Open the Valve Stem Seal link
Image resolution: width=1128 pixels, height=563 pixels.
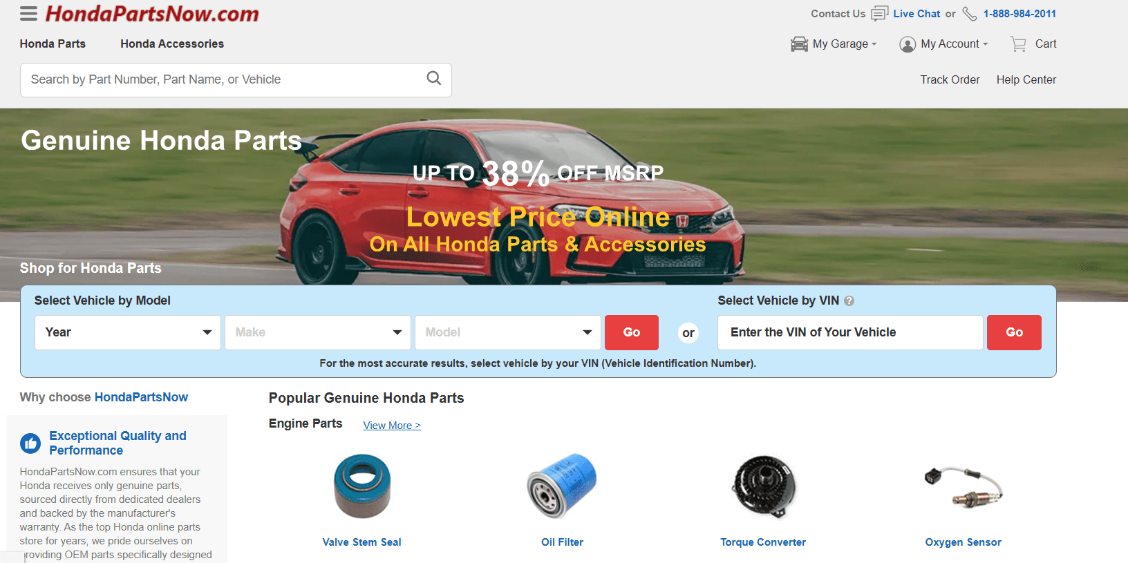point(362,542)
